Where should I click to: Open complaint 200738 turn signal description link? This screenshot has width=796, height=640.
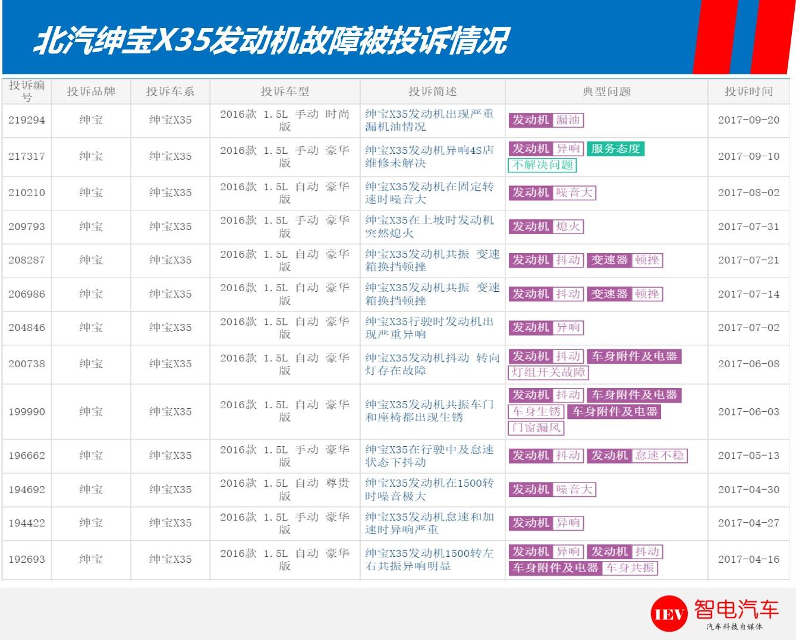point(432,364)
